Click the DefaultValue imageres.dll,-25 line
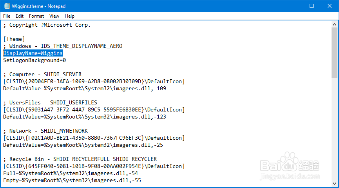 point(83,145)
